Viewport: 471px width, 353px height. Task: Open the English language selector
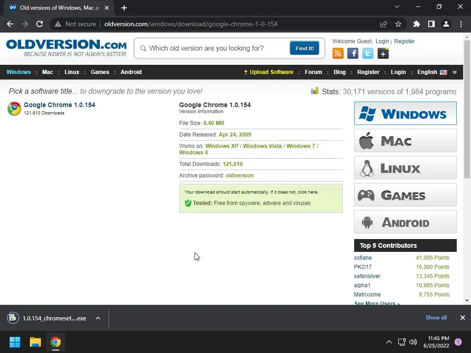coord(432,72)
